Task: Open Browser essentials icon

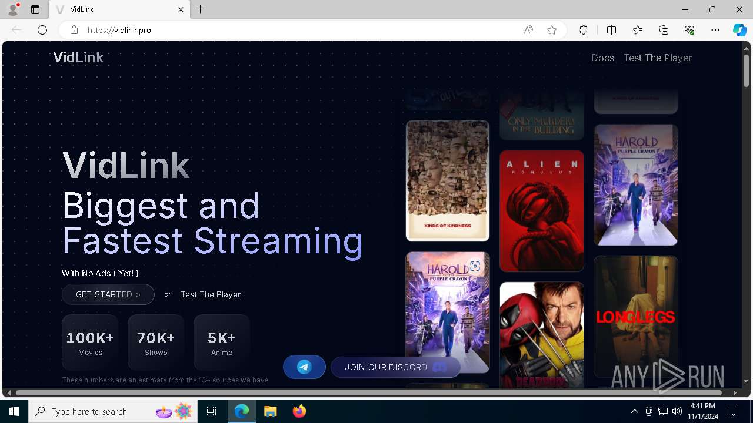Action: (689, 30)
